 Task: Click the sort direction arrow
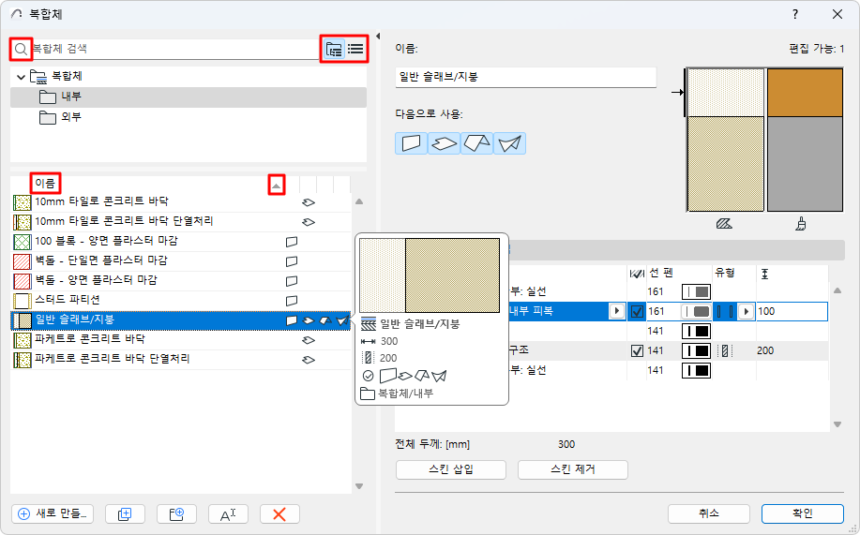point(277,186)
